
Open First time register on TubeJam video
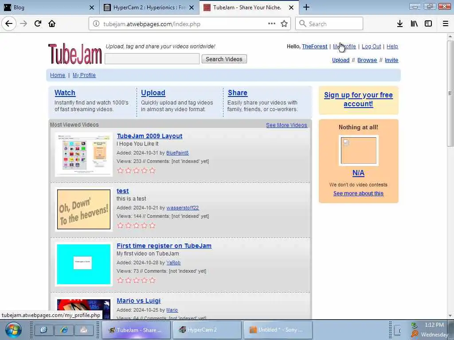(x=164, y=246)
